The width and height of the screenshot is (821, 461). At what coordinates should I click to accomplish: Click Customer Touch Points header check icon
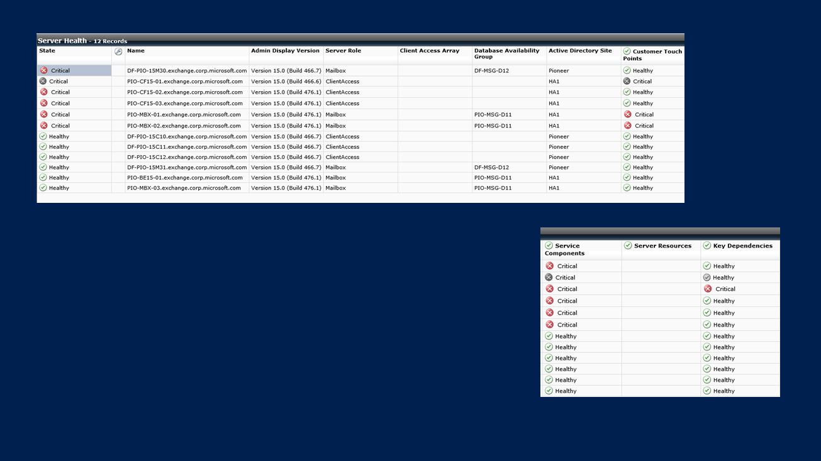click(x=627, y=52)
